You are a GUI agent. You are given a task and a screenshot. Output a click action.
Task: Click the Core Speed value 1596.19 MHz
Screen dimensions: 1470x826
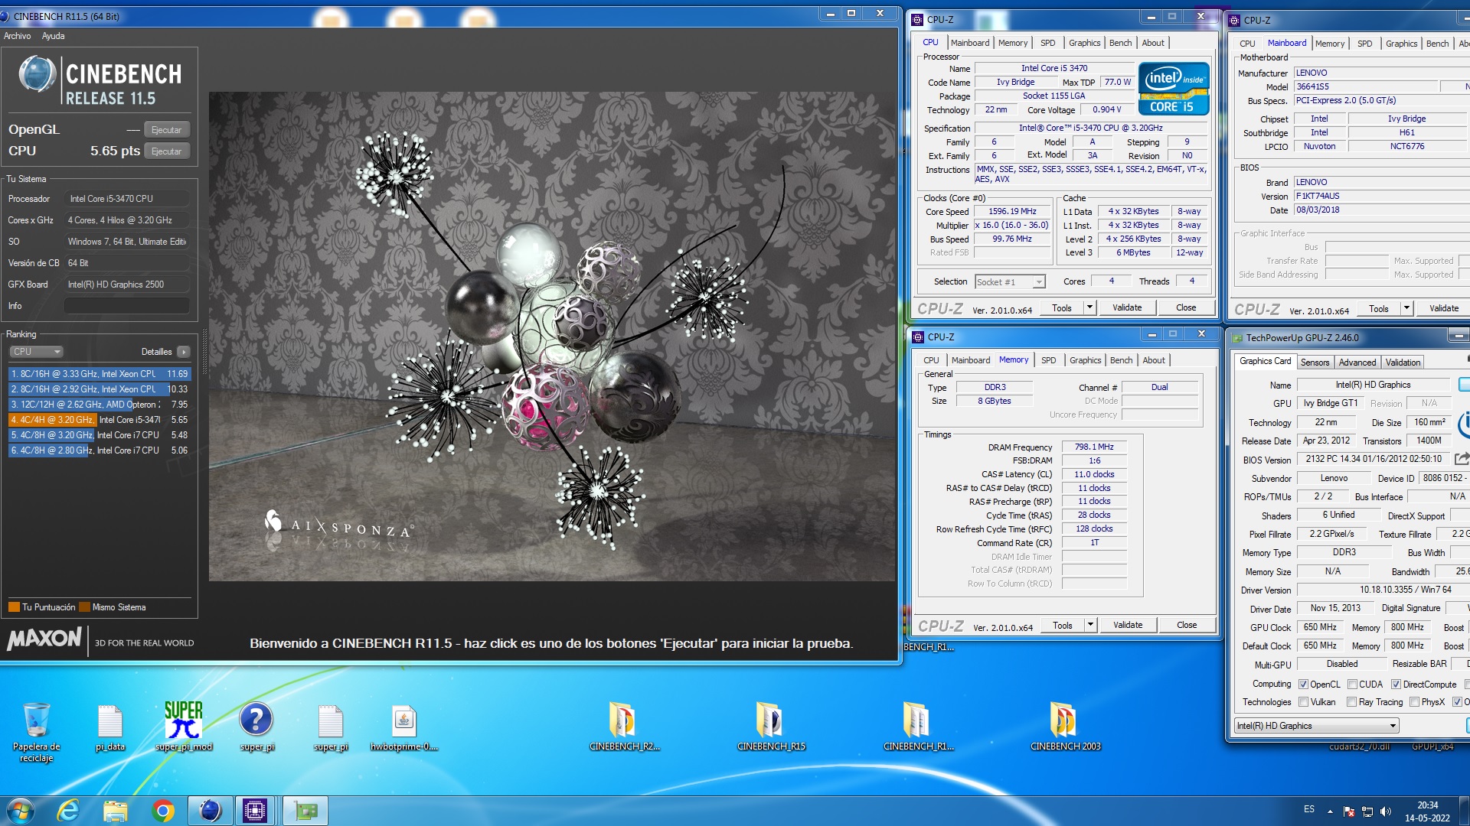click(1012, 212)
